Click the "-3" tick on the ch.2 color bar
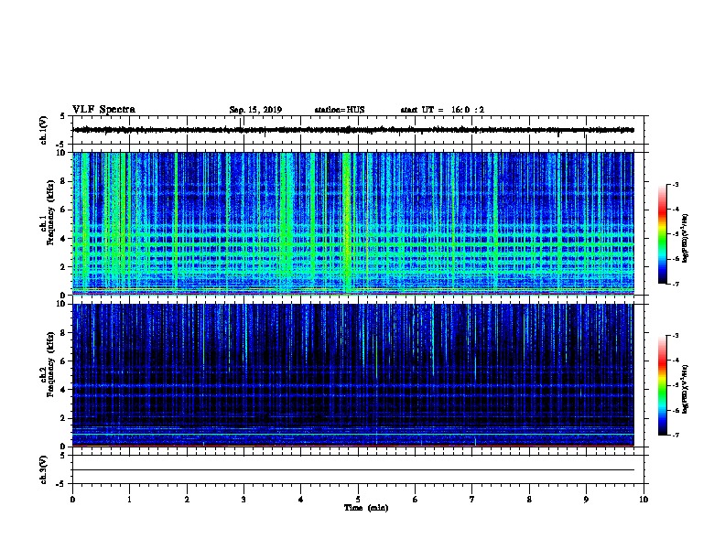The image size is (725, 560). 676,336
